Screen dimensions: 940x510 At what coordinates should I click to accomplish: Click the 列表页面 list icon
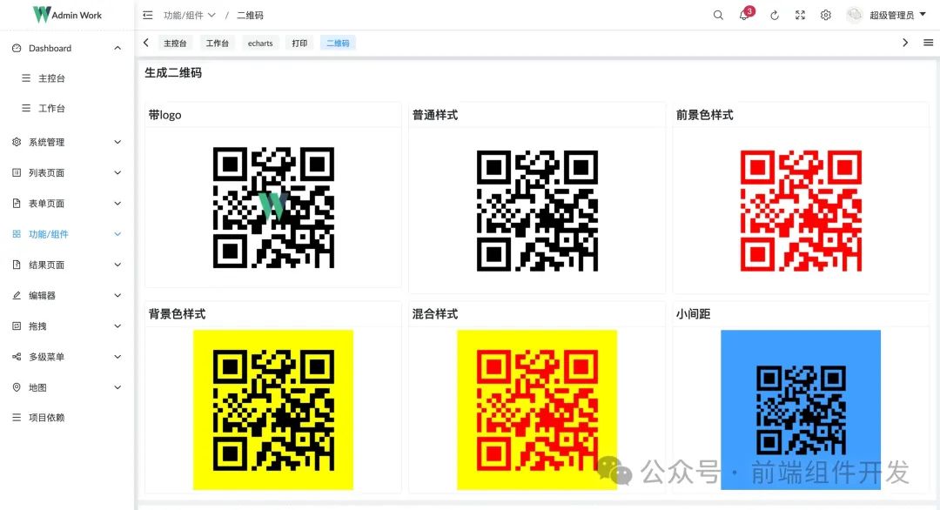(17, 172)
